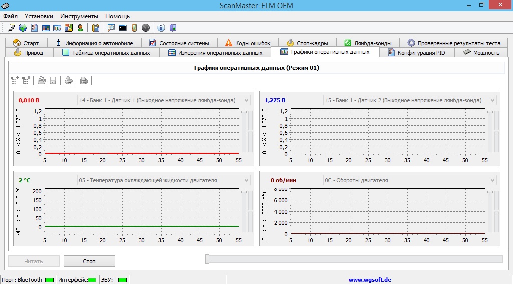Expand the Bank 1 Sensor 2 PID dropdown
This screenshot has height=285, width=513.
pyautogui.click(x=492, y=100)
